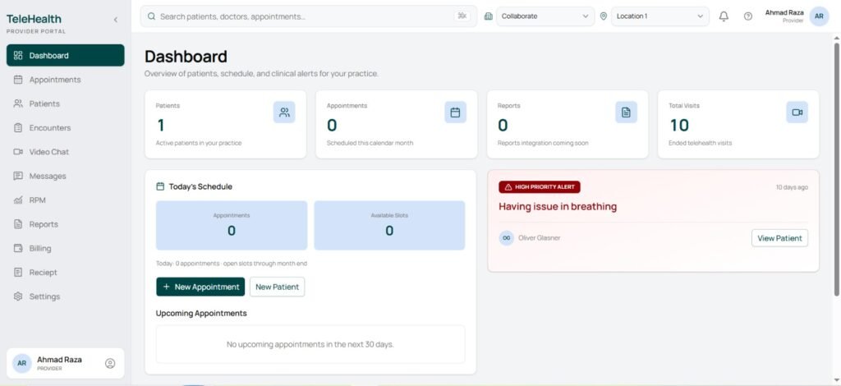Screen dimensions: 841x386
Task: Click the AR avatar in top bar
Action: [x=819, y=16]
